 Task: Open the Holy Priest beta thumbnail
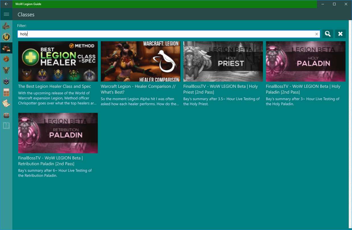pos(223,61)
